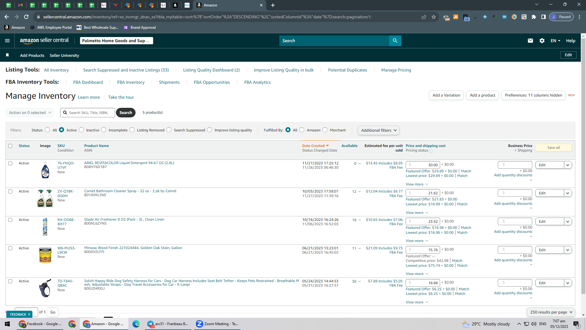
Task: Open the Zoom Meeting taskbar item
Action: (217, 324)
